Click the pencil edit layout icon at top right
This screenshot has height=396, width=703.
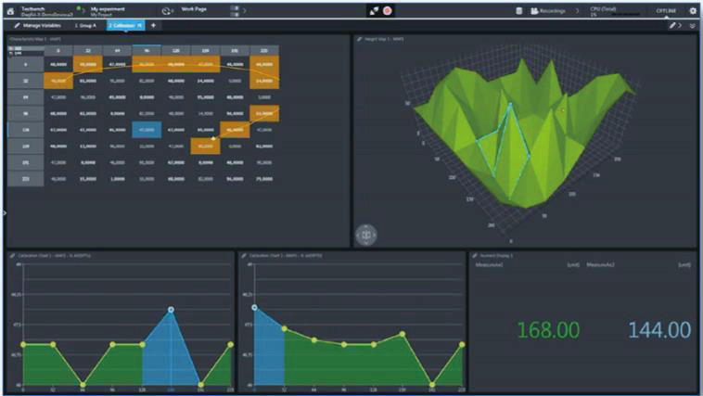click(x=672, y=26)
